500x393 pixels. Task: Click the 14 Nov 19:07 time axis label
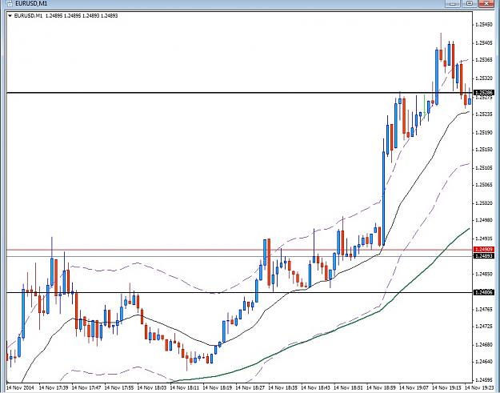click(x=414, y=387)
